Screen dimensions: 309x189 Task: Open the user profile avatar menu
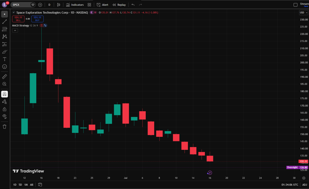click(5, 5)
